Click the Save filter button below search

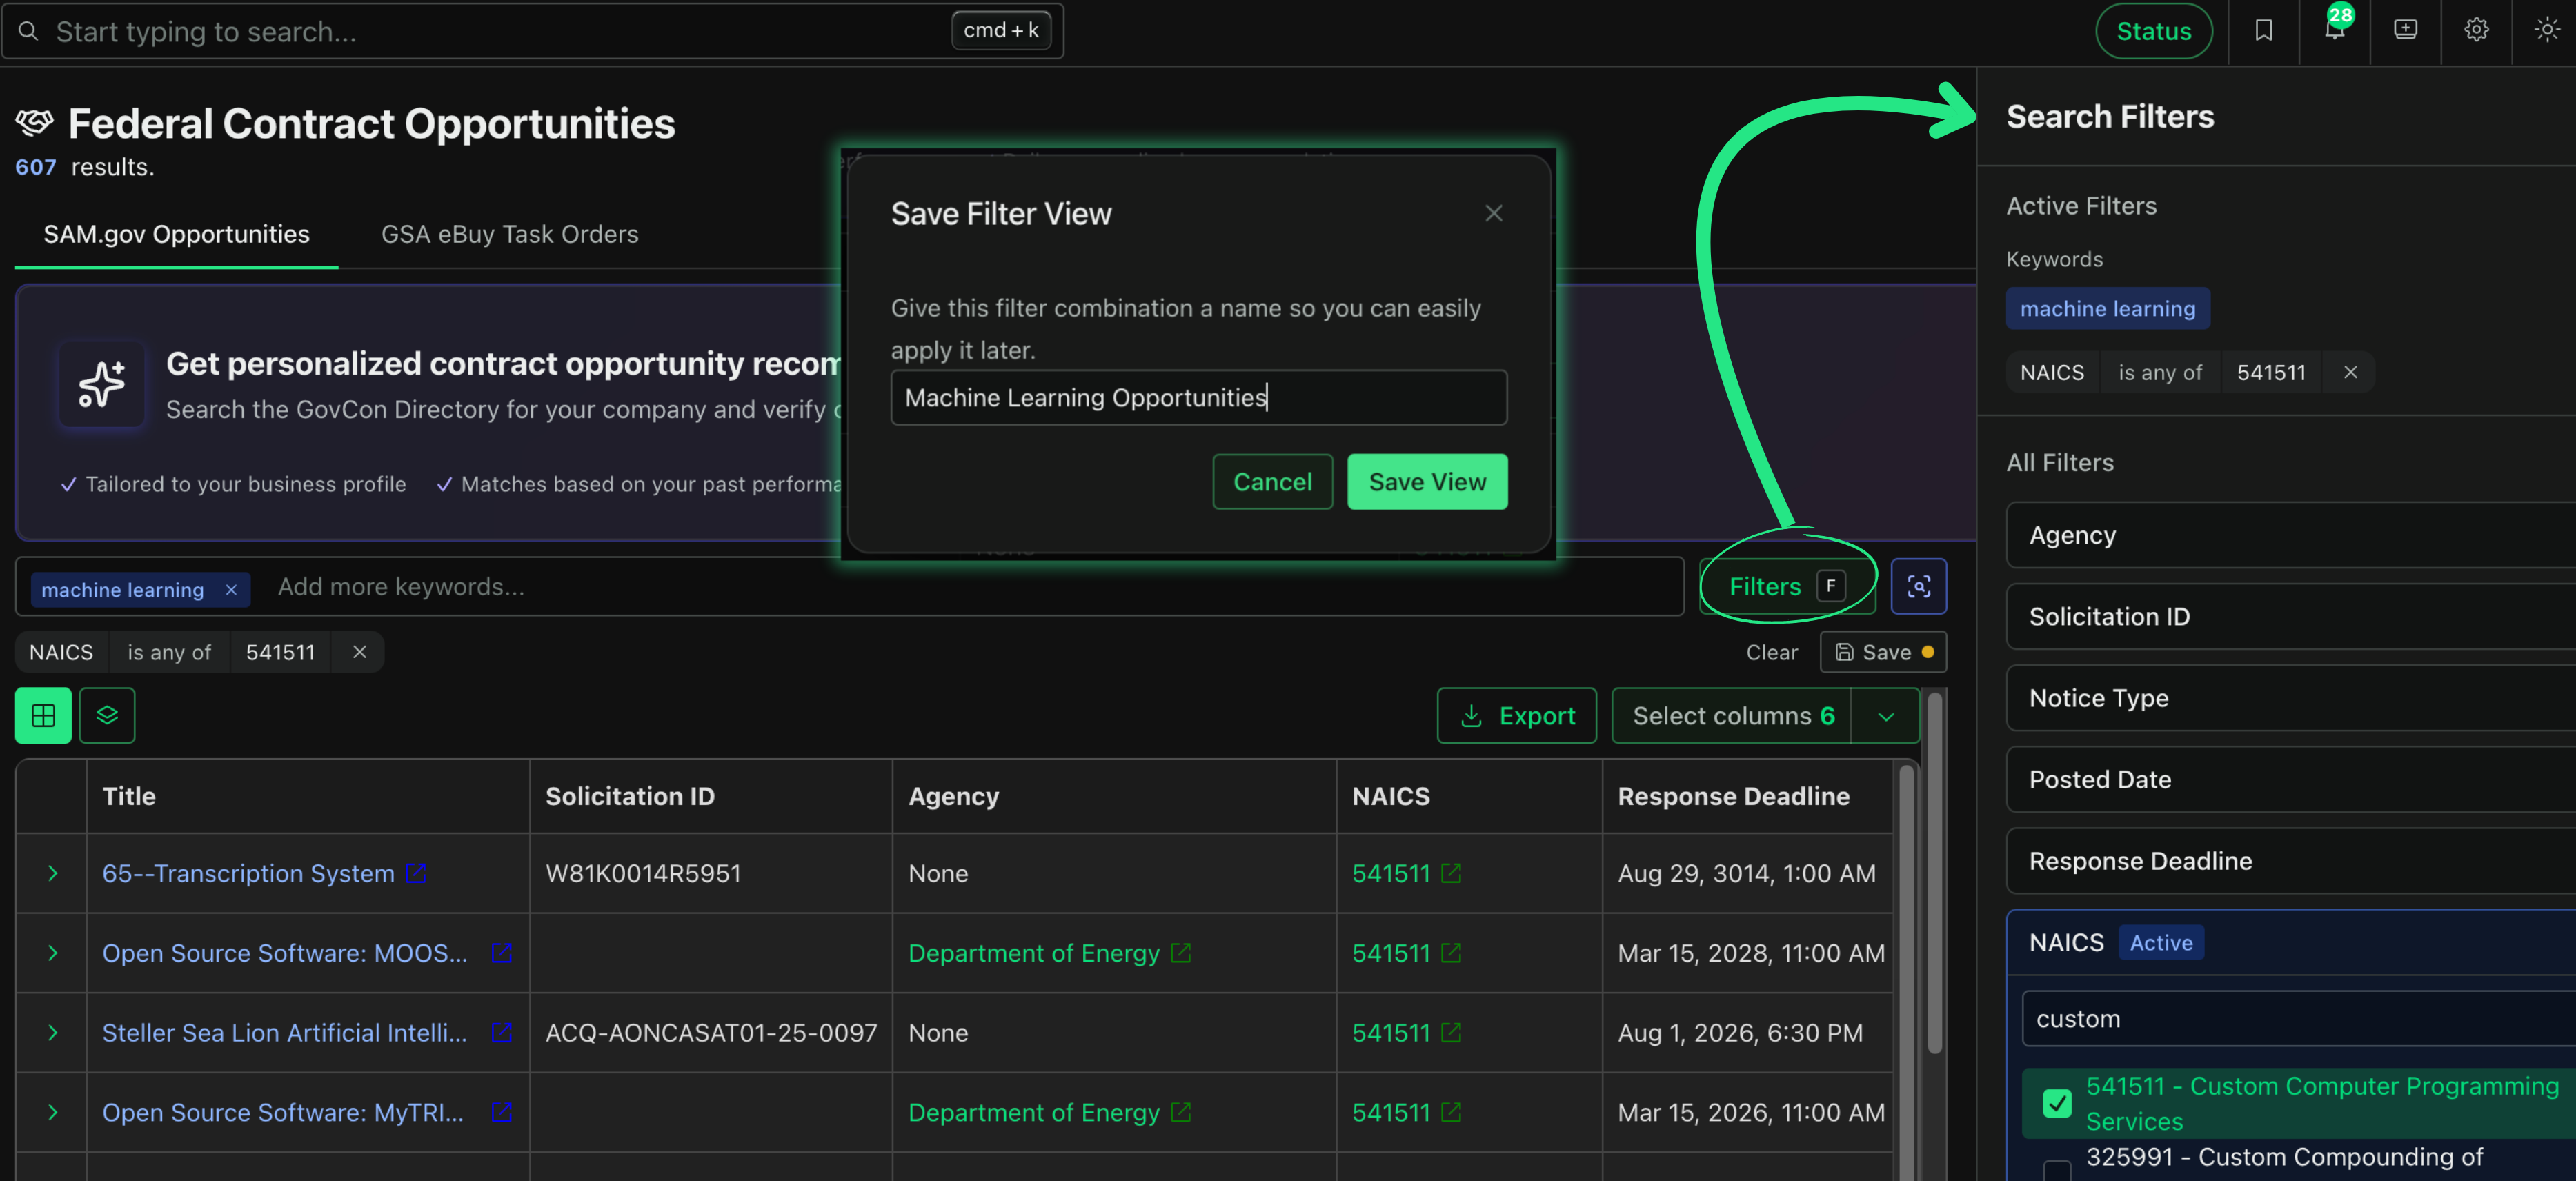[1883, 652]
